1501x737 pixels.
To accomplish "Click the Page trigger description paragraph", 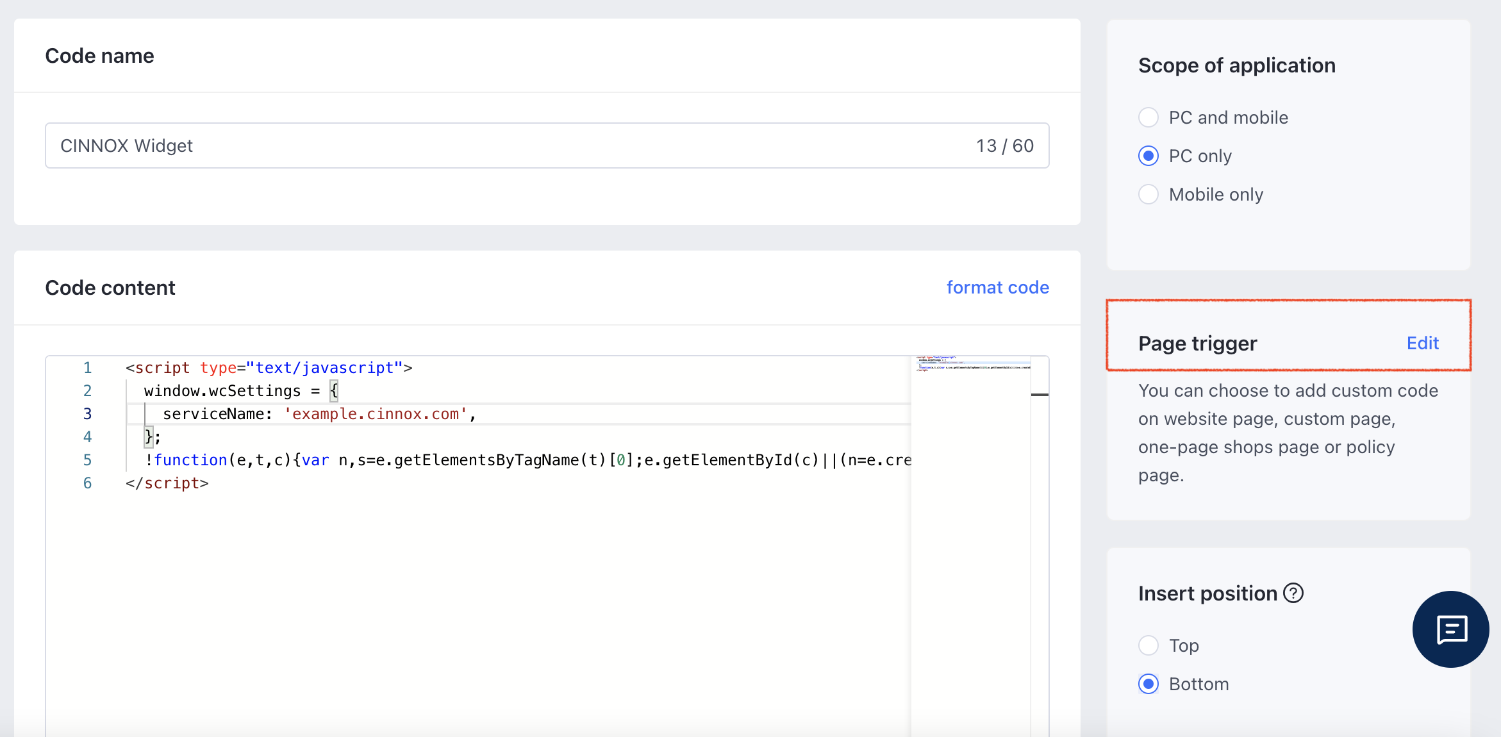I will (x=1288, y=433).
